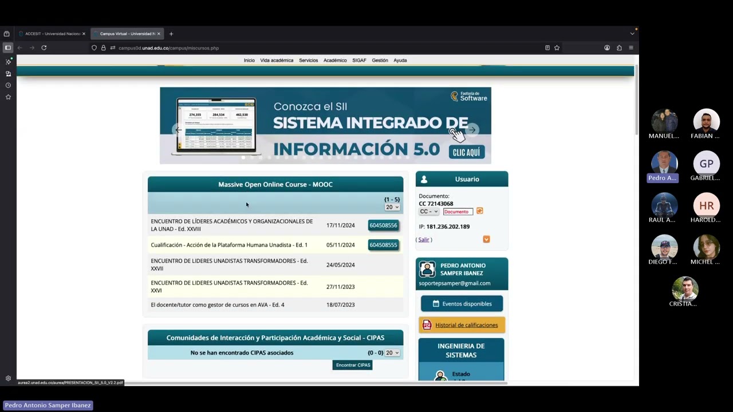This screenshot has height=412, width=733.
Task: Open the SIGAF menu
Action: click(x=359, y=60)
